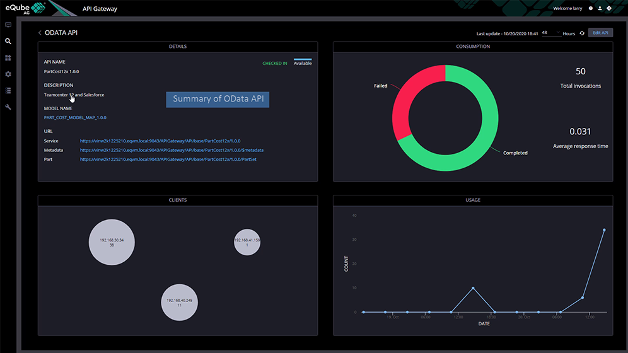Click the eQube diamond icon at top right

click(x=609, y=9)
